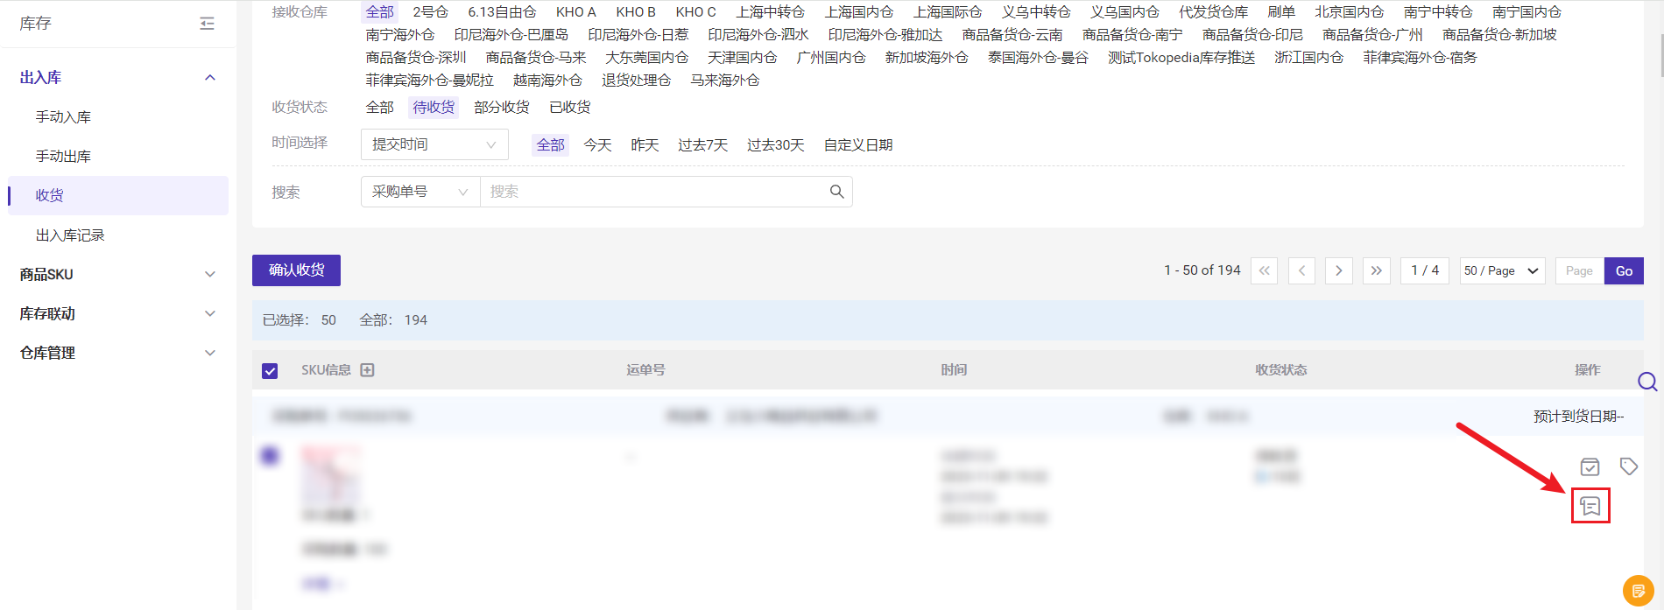Click the search magnifier icon in the search box

[836, 192]
